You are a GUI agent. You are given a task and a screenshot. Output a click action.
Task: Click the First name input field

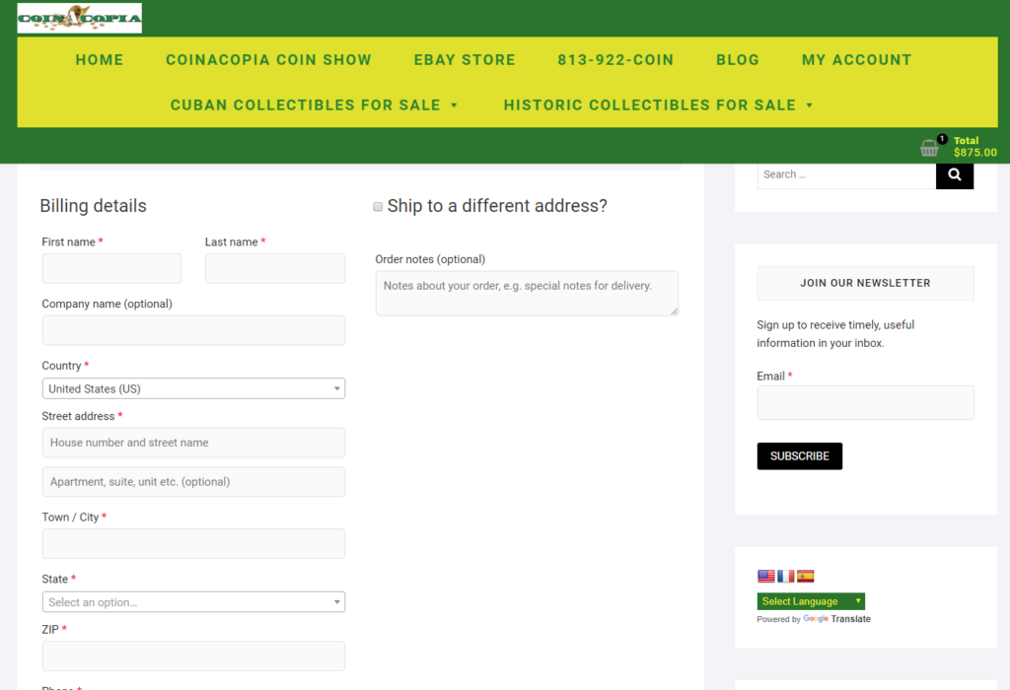coord(111,268)
